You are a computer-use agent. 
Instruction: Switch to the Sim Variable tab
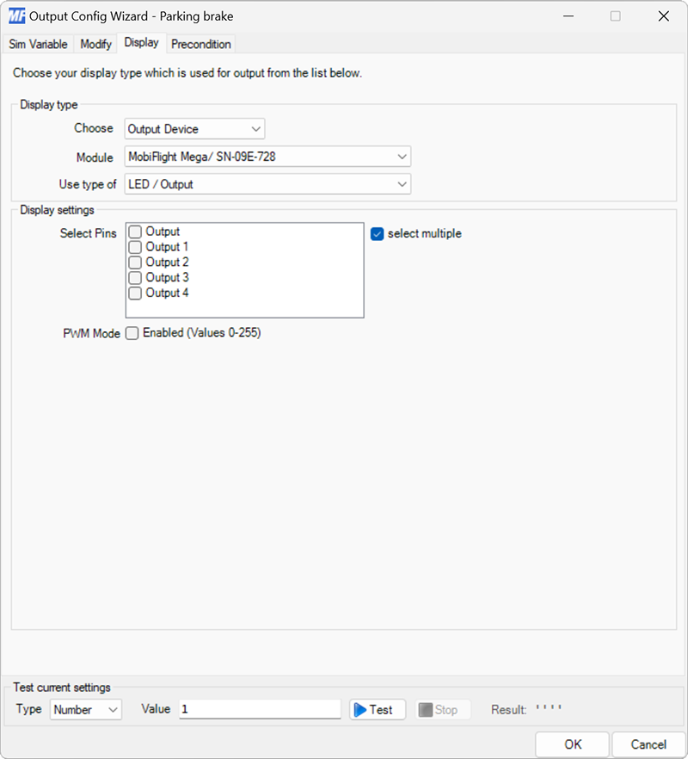point(38,44)
